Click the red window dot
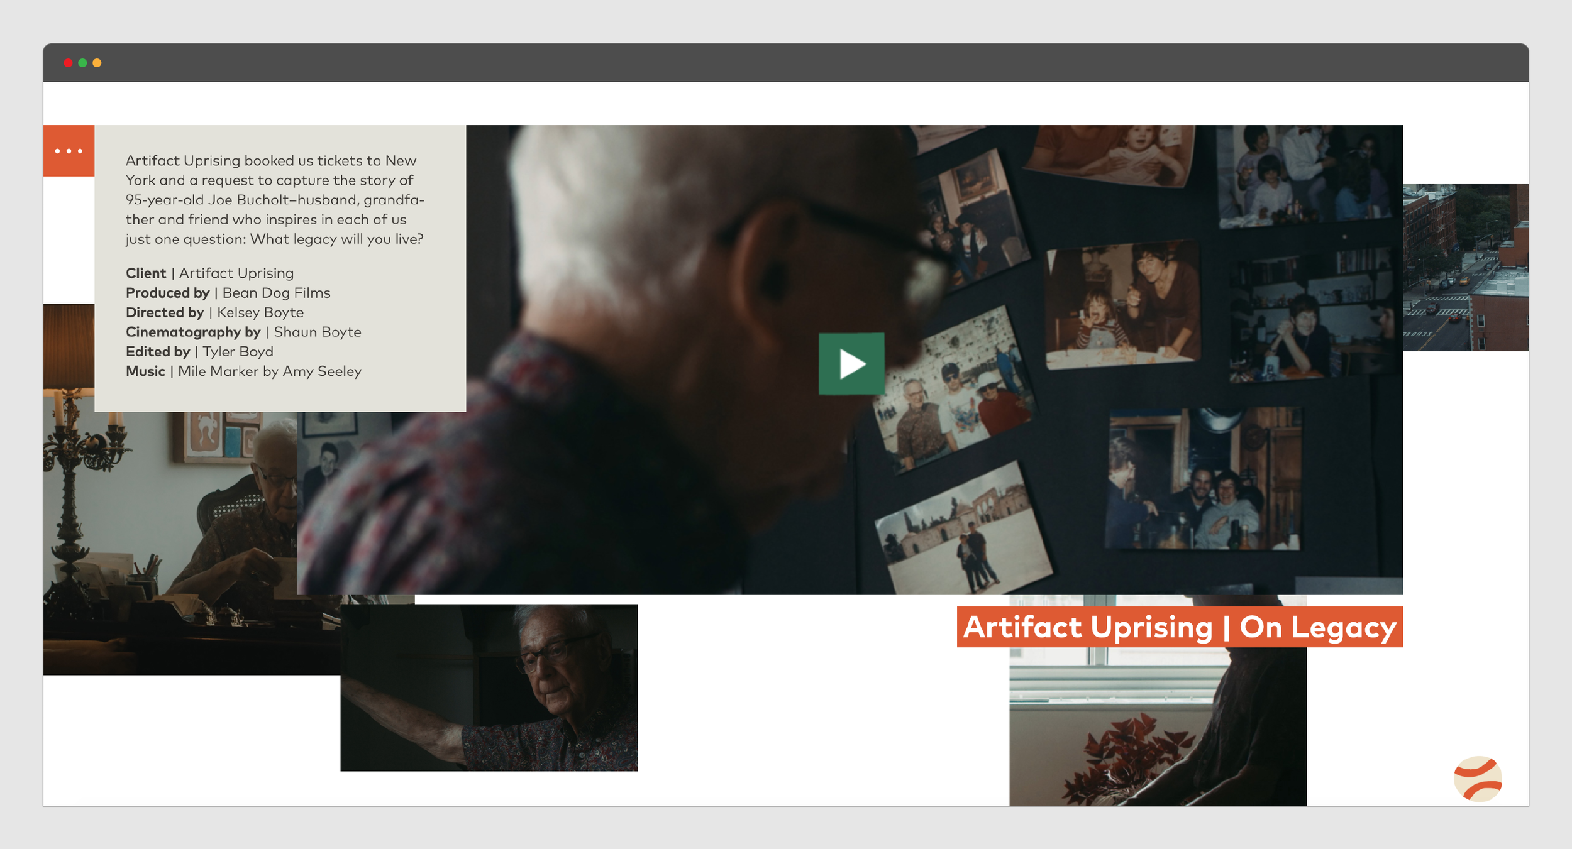Viewport: 1572px width, 849px height. (x=68, y=63)
